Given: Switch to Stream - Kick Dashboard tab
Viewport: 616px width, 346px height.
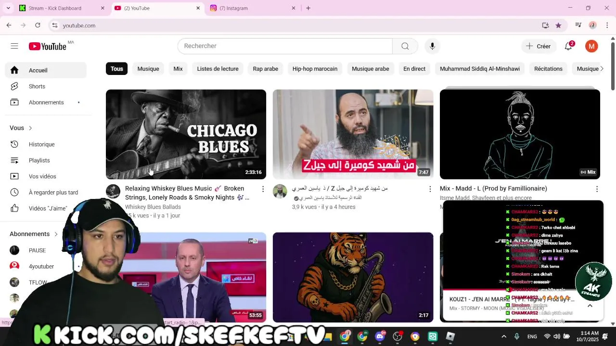Looking at the screenshot, I should [x=62, y=8].
